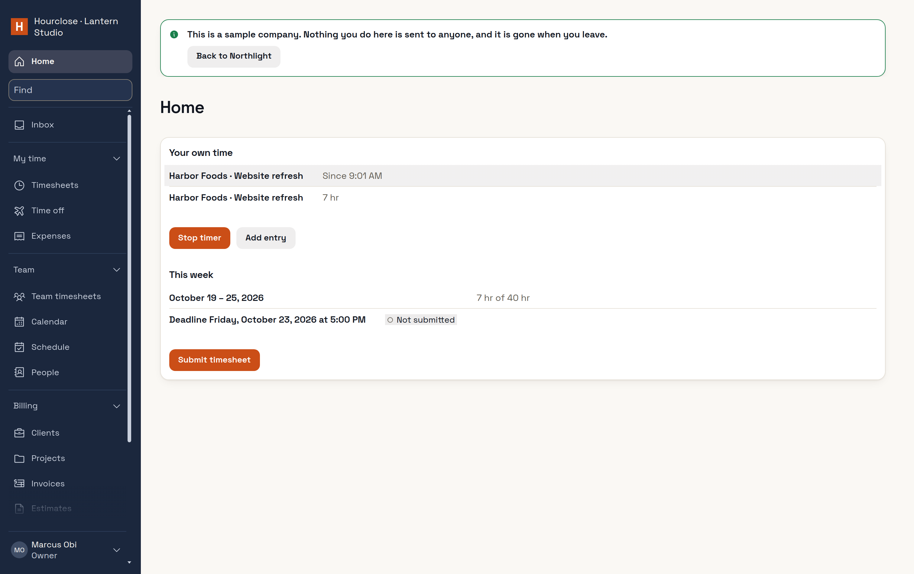Click the Add entry button

coord(266,238)
